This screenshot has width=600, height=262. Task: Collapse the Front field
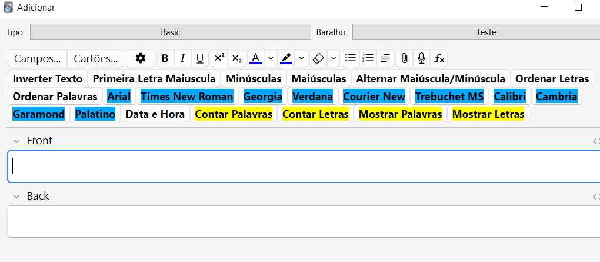click(x=18, y=141)
